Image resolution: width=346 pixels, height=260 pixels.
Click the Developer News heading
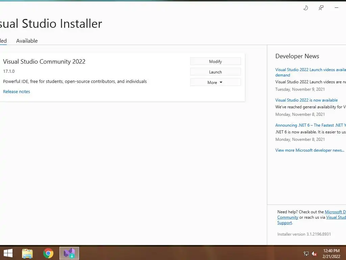tap(297, 56)
